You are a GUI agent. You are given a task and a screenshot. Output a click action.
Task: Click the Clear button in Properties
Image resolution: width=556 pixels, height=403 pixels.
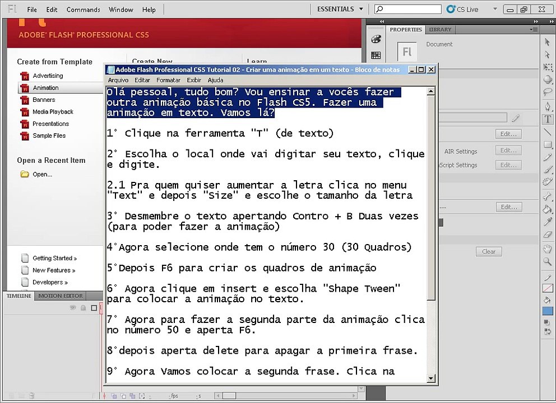pos(489,252)
